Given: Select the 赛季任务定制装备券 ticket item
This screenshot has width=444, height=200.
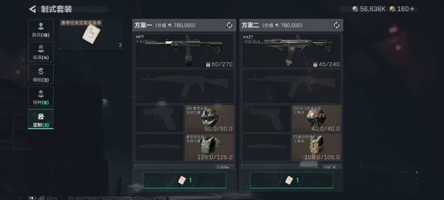Looking at the screenshot, I should (x=91, y=34).
